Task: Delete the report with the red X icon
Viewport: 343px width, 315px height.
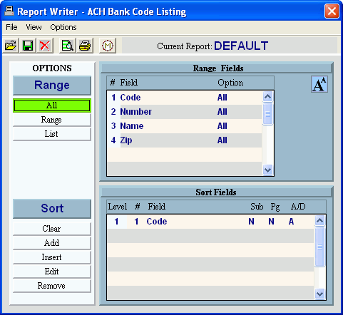Action: (45, 46)
